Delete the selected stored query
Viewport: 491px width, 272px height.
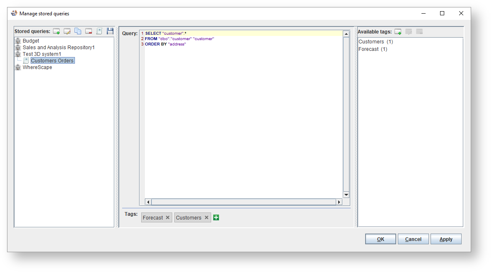click(x=89, y=31)
